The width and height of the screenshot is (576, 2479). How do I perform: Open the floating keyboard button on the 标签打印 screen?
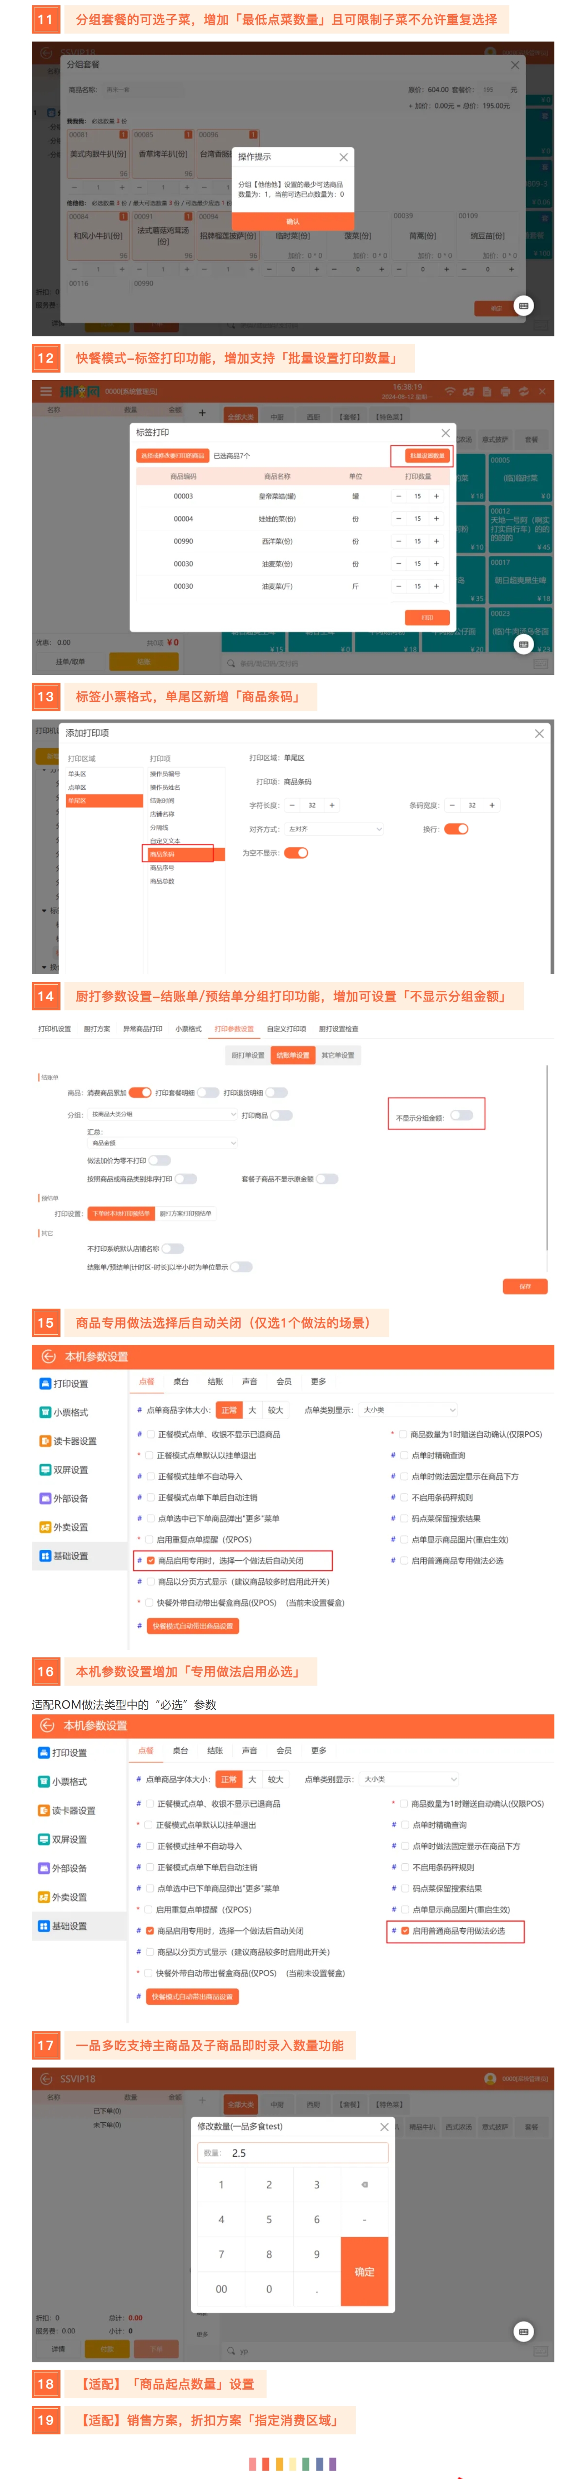[523, 643]
